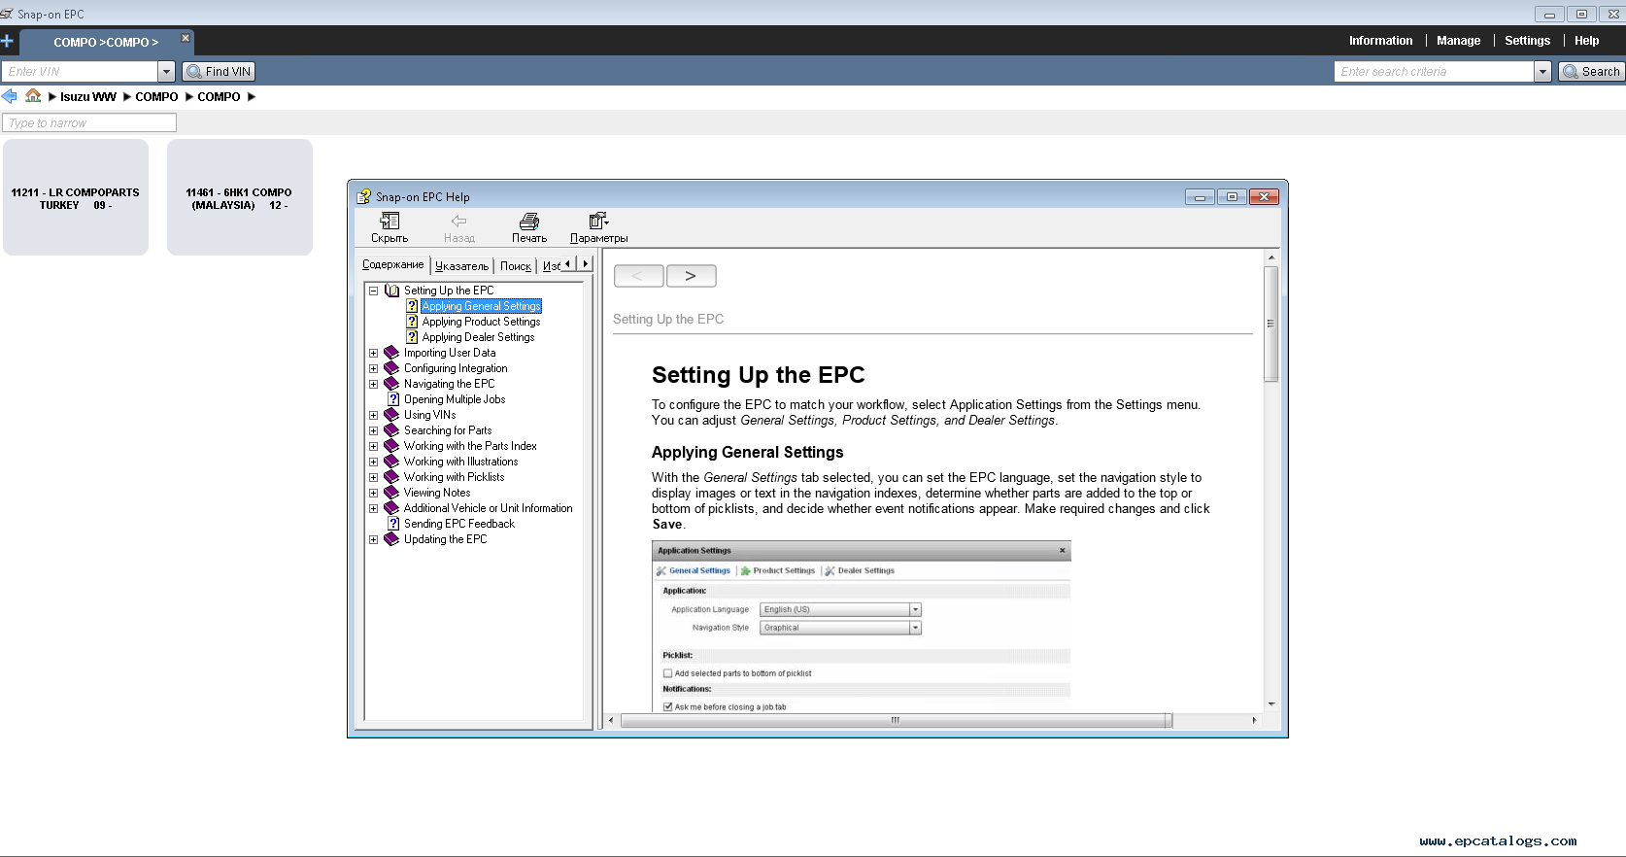Click the Печать (Print) toolbar icon

click(529, 227)
